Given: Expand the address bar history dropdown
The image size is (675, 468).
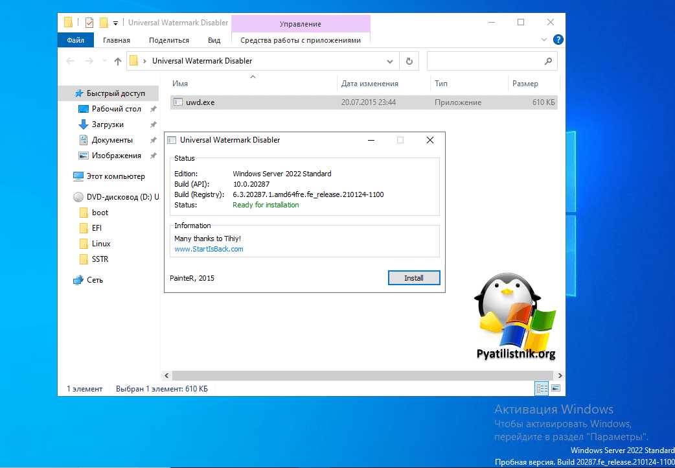Looking at the screenshot, I should click(x=389, y=61).
